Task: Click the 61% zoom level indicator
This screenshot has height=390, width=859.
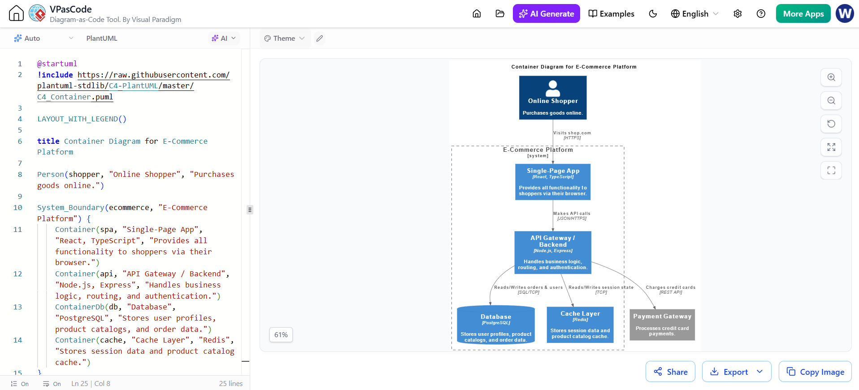Action: point(281,335)
